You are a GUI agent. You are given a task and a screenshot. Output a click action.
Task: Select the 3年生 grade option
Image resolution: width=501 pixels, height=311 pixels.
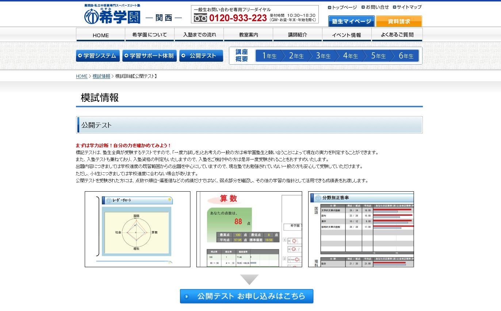[x=323, y=55]
